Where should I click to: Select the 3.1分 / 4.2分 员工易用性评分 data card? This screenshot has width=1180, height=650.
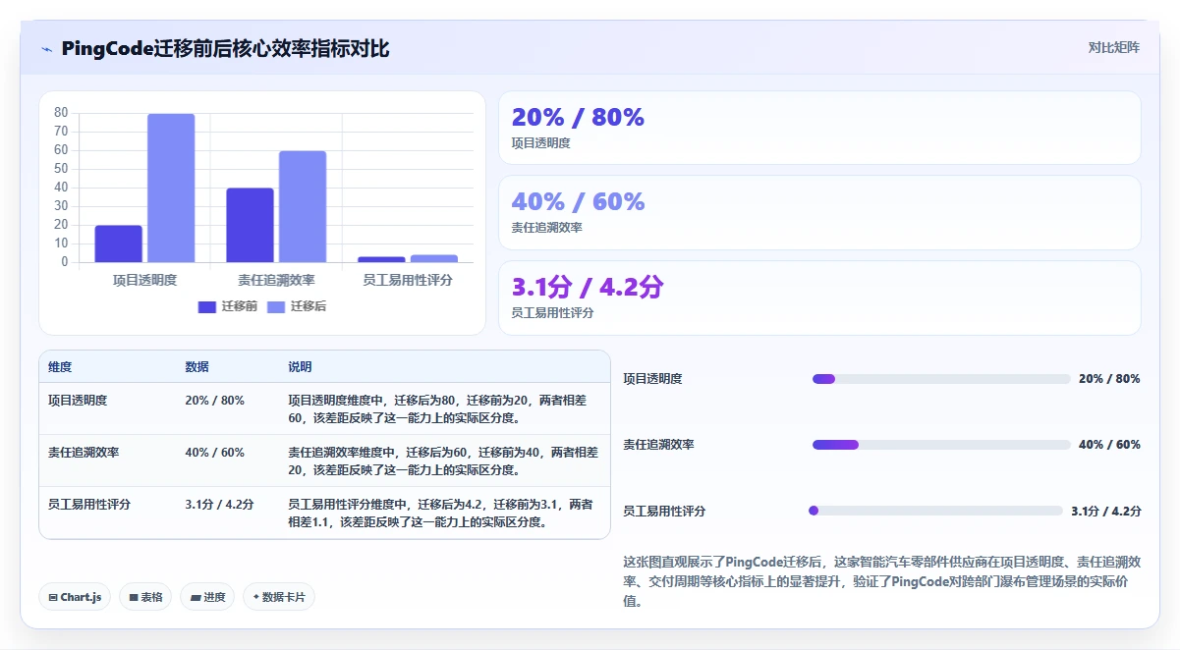pos(819,298)
